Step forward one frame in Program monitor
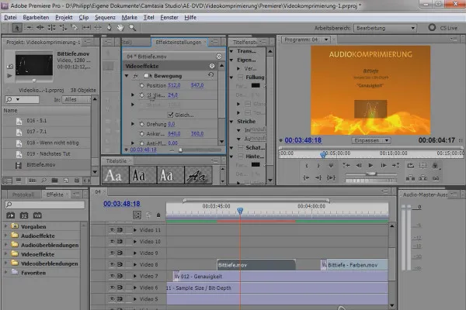Viewport: 466px width, 310px height. coord(384,166)
